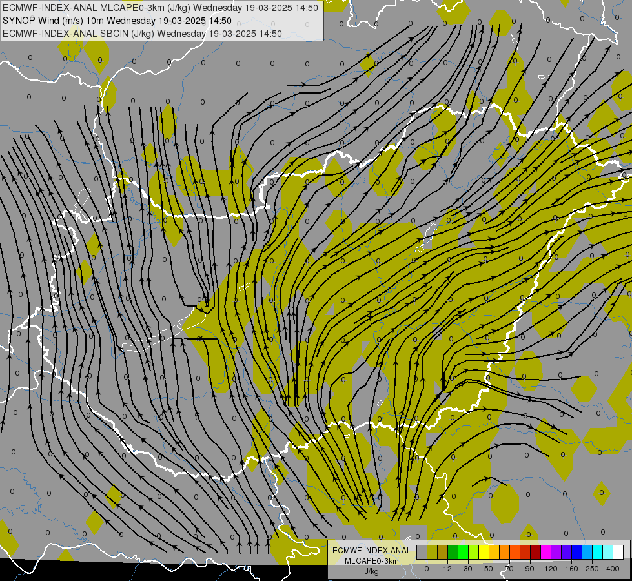Click the magenta legend swatch

tap(545, 552)
